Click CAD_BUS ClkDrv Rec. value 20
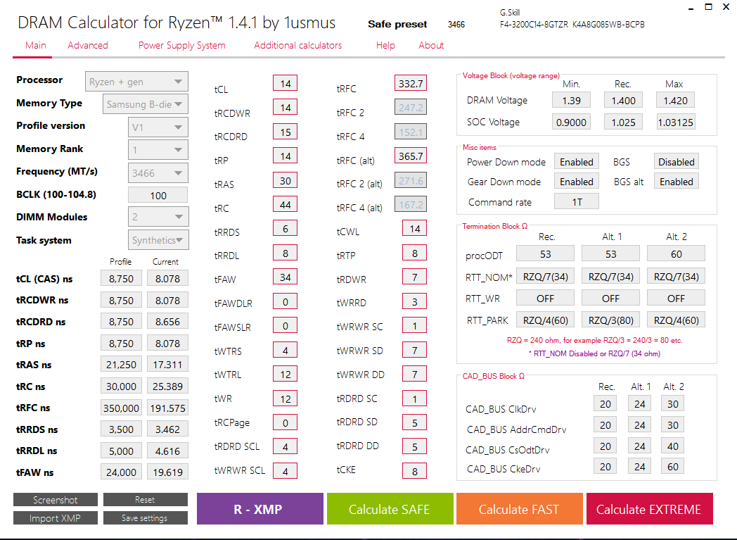This screenshot has height=540, width=737. click(x=605, y=403)
